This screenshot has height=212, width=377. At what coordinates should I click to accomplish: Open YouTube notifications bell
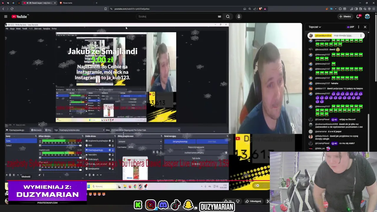358,16
